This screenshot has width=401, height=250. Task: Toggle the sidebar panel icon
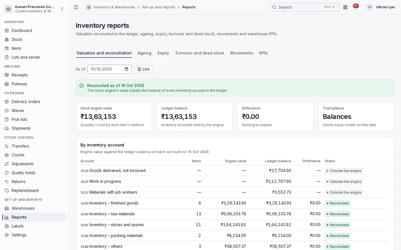pyautogui.click(x=76, y=7)
